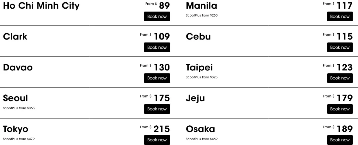Click ScootPlus from $250 under Manila
Viewport: 358px width, 145px height.
pos(202,15)
